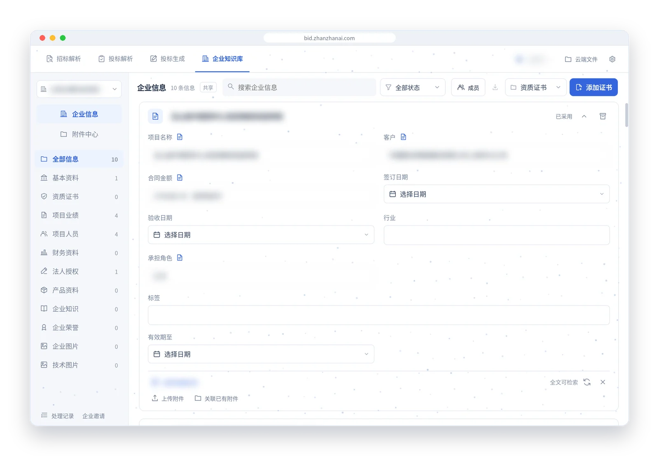Open 技术图片 category
This screenshot has height=456, width=659.
tap(79, 365)
